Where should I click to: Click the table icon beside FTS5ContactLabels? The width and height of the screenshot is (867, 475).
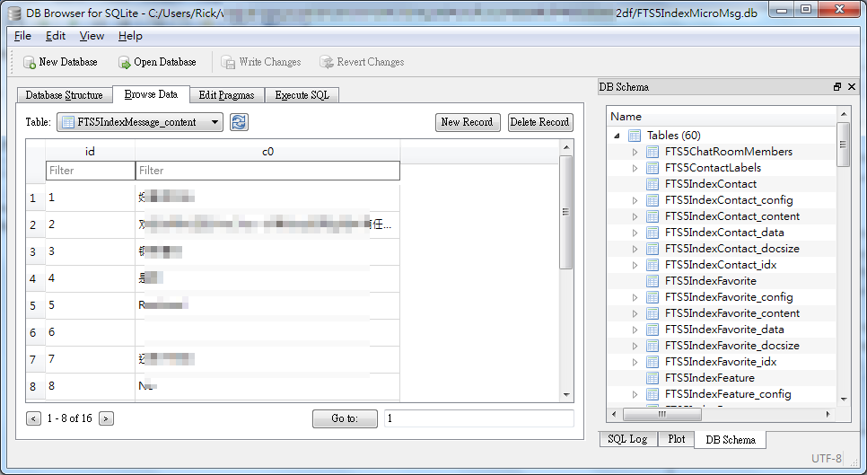click(x=652, y=168)
